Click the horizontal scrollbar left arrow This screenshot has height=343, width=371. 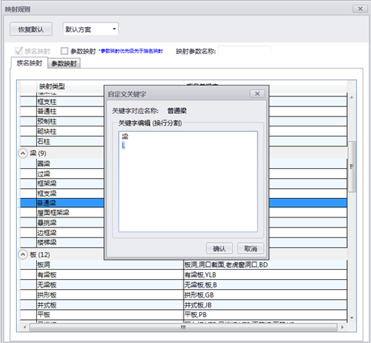pos(25,327)
